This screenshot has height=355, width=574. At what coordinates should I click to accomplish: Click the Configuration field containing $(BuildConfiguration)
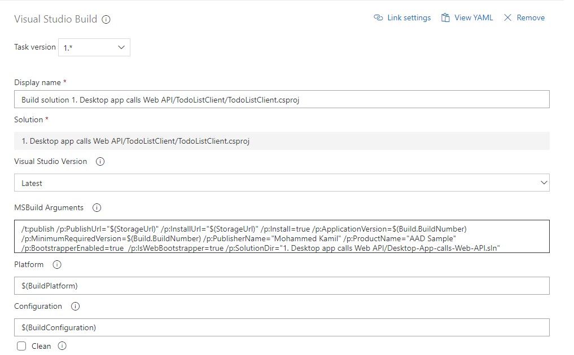282,327
